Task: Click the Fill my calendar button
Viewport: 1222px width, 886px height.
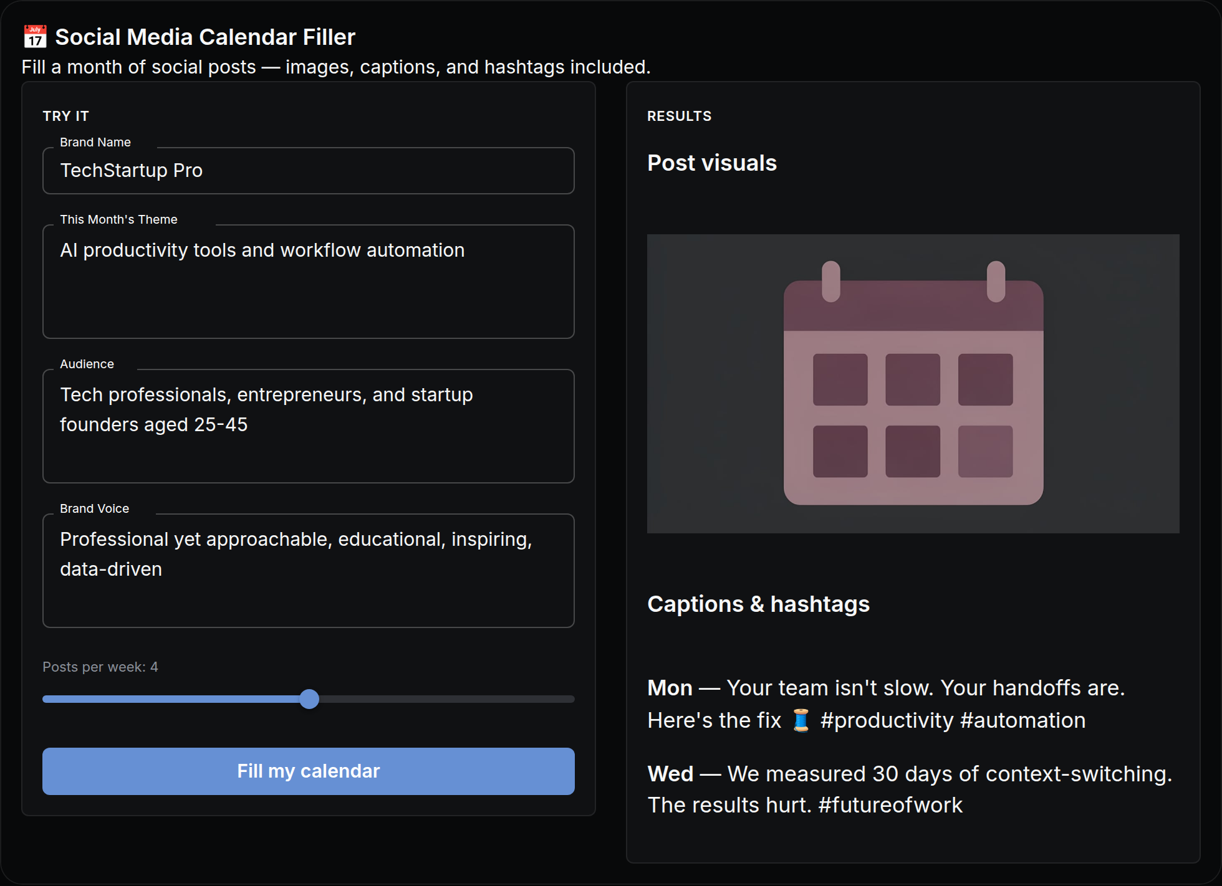Action: coord(308,771)
